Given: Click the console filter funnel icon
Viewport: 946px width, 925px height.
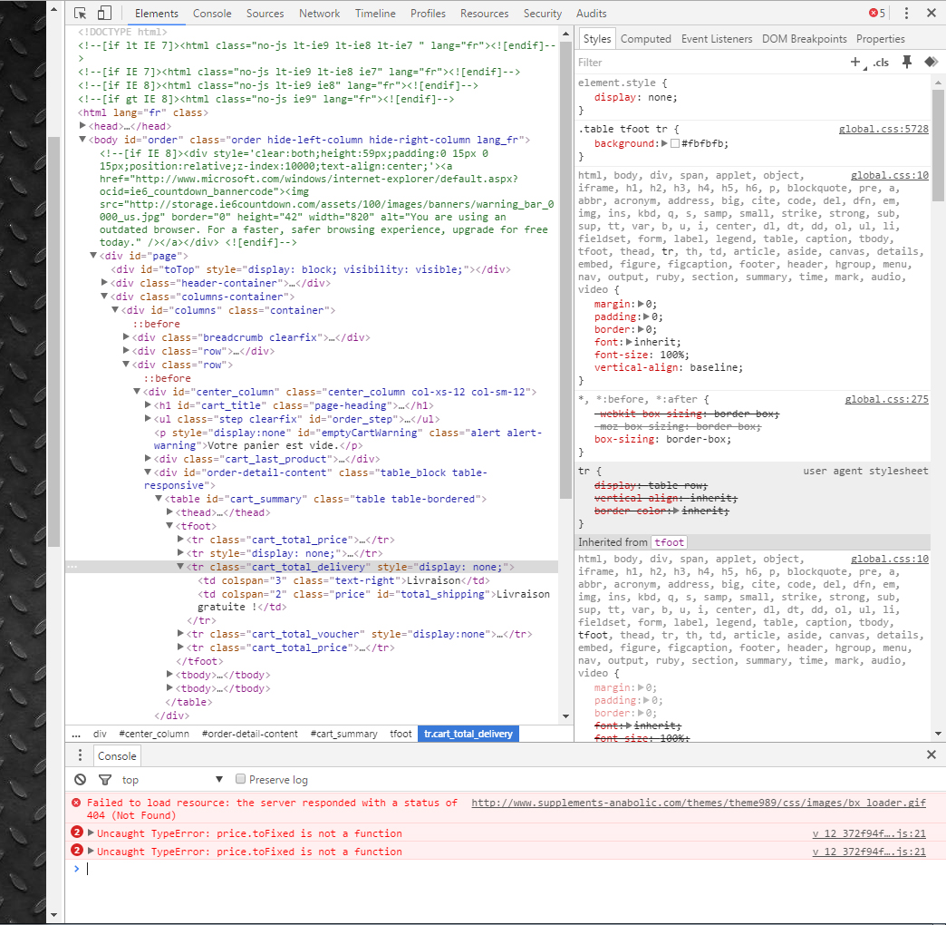Looking at the screenshot, I should (104, 780).
